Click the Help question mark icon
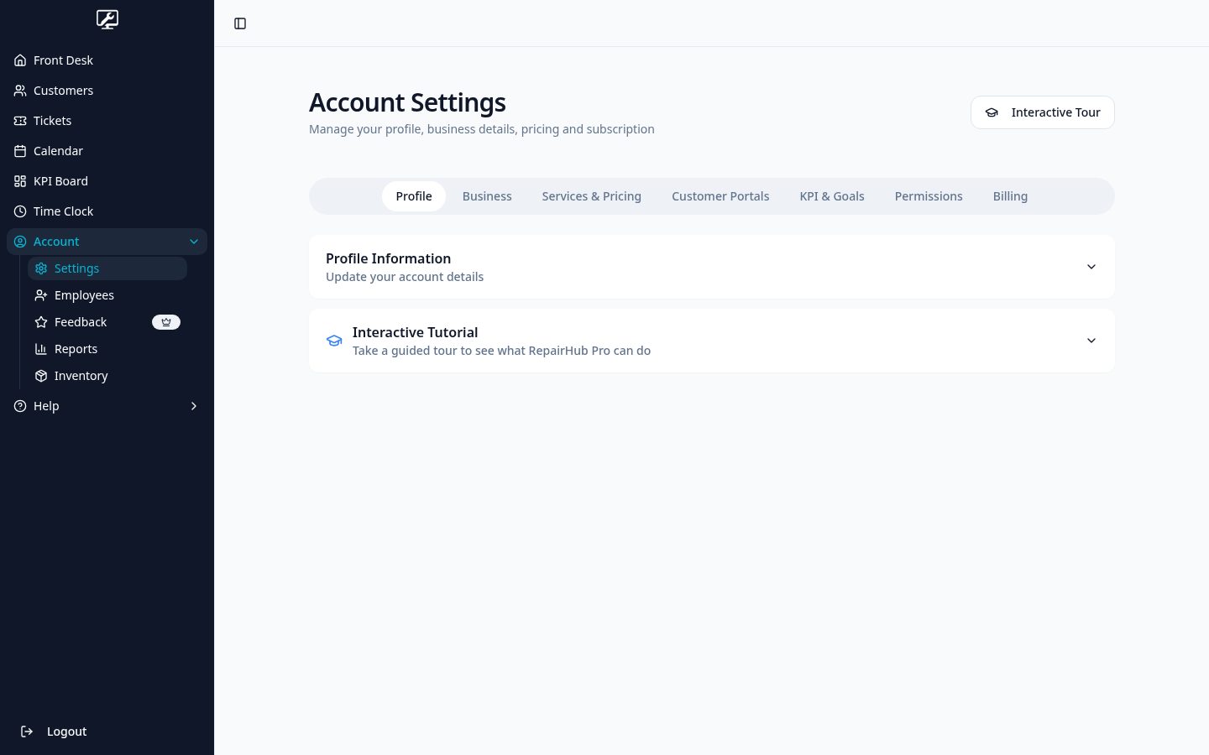1209x755 pixels. tap(20, 406)
